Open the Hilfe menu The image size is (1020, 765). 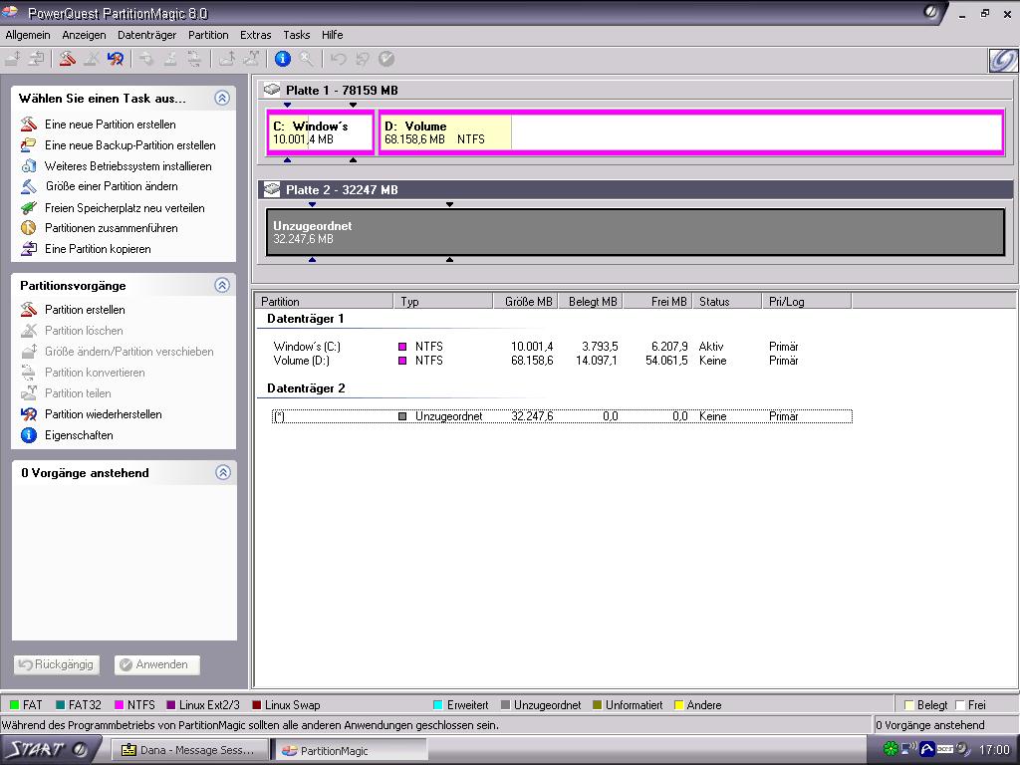coord(332,35)
